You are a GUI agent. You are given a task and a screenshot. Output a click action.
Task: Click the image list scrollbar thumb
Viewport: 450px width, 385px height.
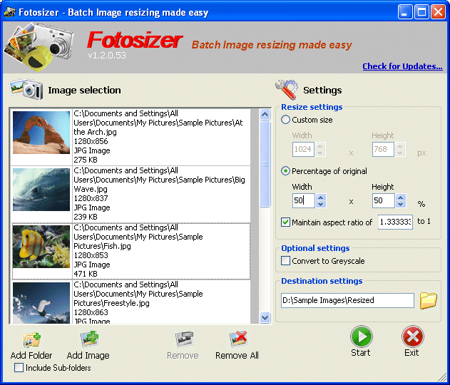[265, 164]
